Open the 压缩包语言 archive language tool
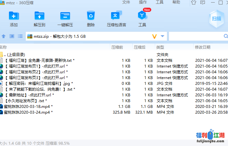This screenshot has height=146, width=228. point(116,16)
